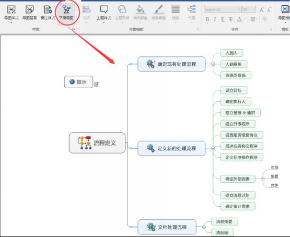Screen dimensions: 290x237
Task: Select subtopic 确定执行人
Action: coord(236,101)
